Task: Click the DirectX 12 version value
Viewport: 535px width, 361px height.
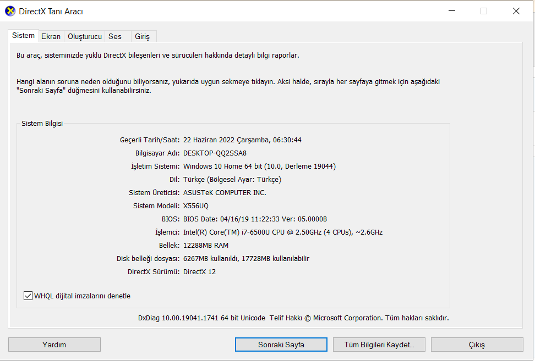Action: pyautogui.click(x=200, y=272)
